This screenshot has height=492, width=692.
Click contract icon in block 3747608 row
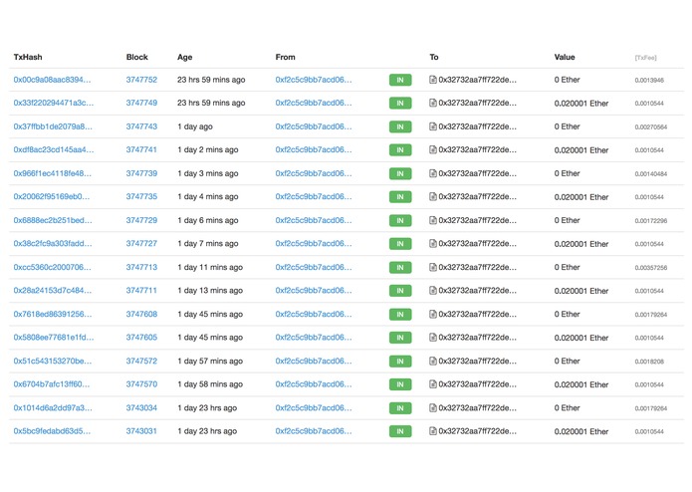click(433, 314)
